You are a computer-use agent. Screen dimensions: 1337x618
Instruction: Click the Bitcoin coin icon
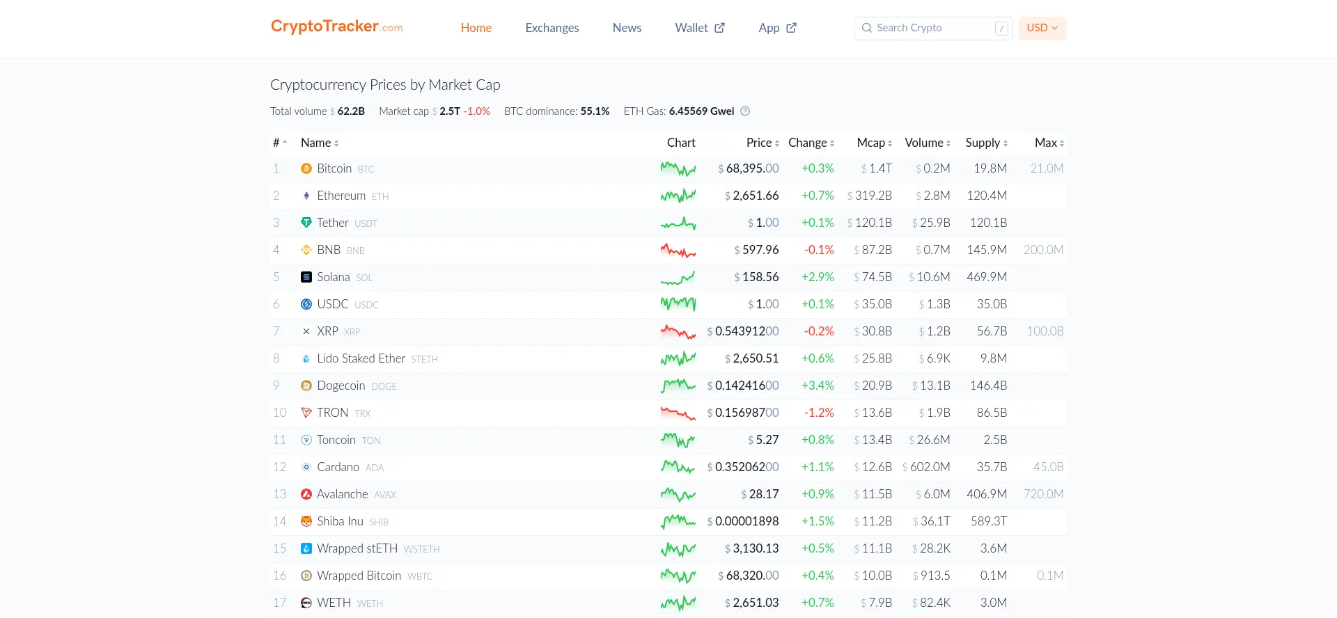[306, 168]
